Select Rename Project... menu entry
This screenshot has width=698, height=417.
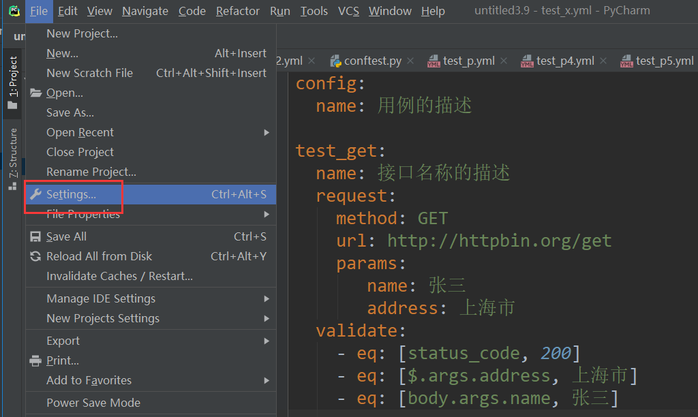151,172
